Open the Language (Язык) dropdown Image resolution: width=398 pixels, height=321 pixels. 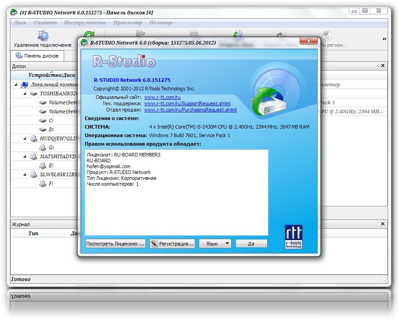tap(214, 244)
